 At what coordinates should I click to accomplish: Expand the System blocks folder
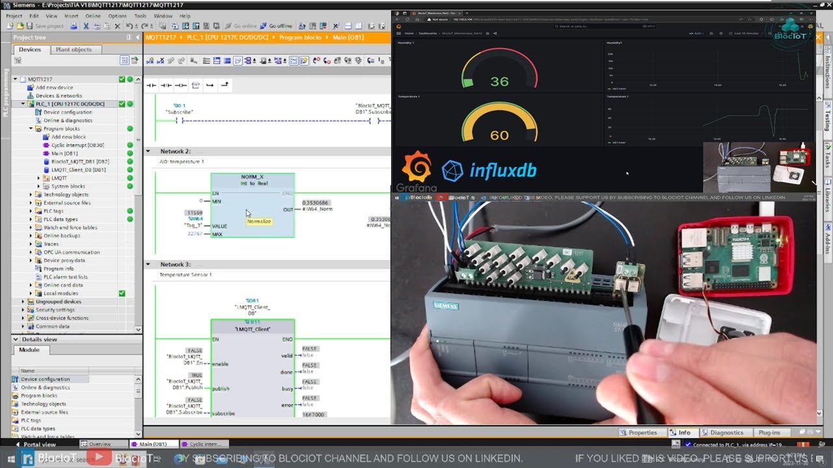(38, 187)
